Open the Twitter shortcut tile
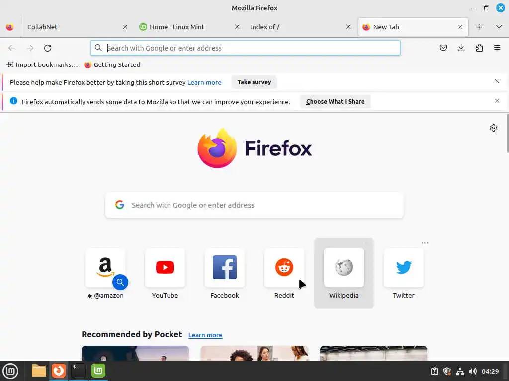 (404, 267)
